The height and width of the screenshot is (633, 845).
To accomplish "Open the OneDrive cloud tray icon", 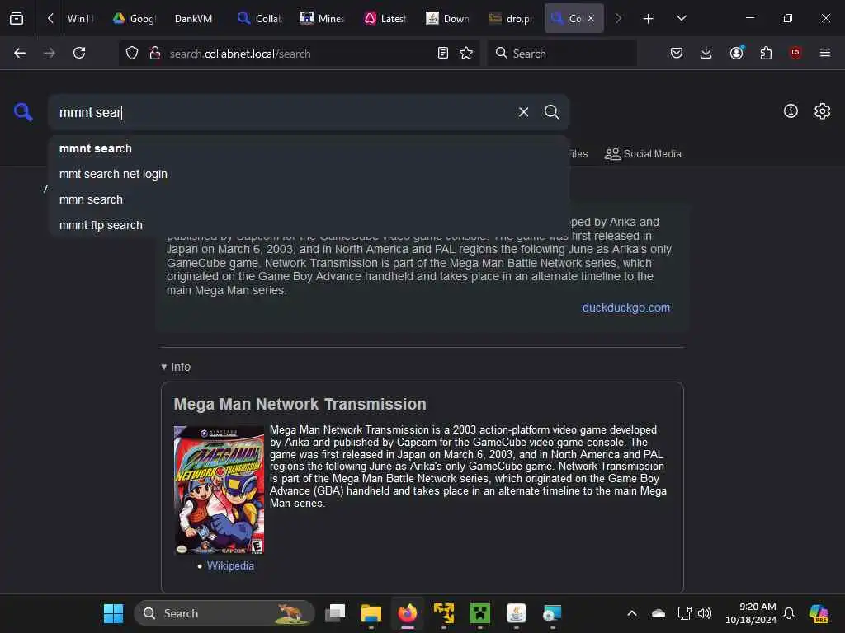I will pyautogui.click(x=658, y=613).
